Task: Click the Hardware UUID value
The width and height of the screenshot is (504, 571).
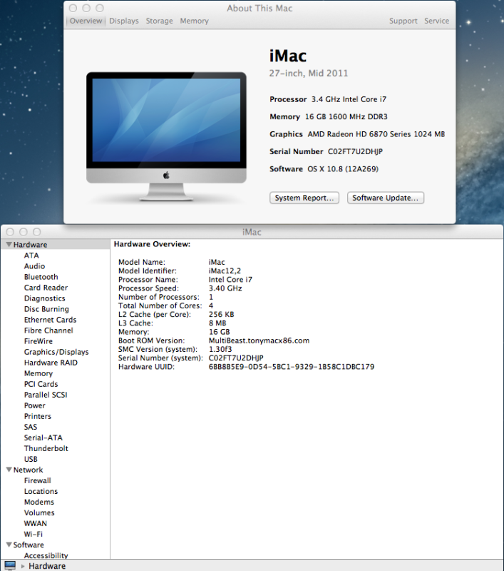Action: tap(292, 367)
